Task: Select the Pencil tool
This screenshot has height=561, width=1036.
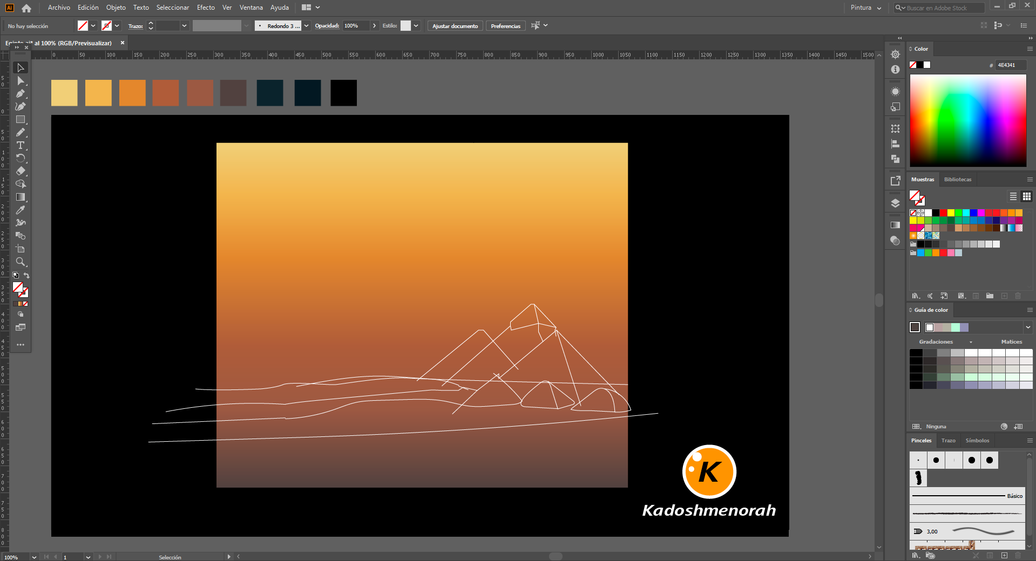Action: [21, 133]
